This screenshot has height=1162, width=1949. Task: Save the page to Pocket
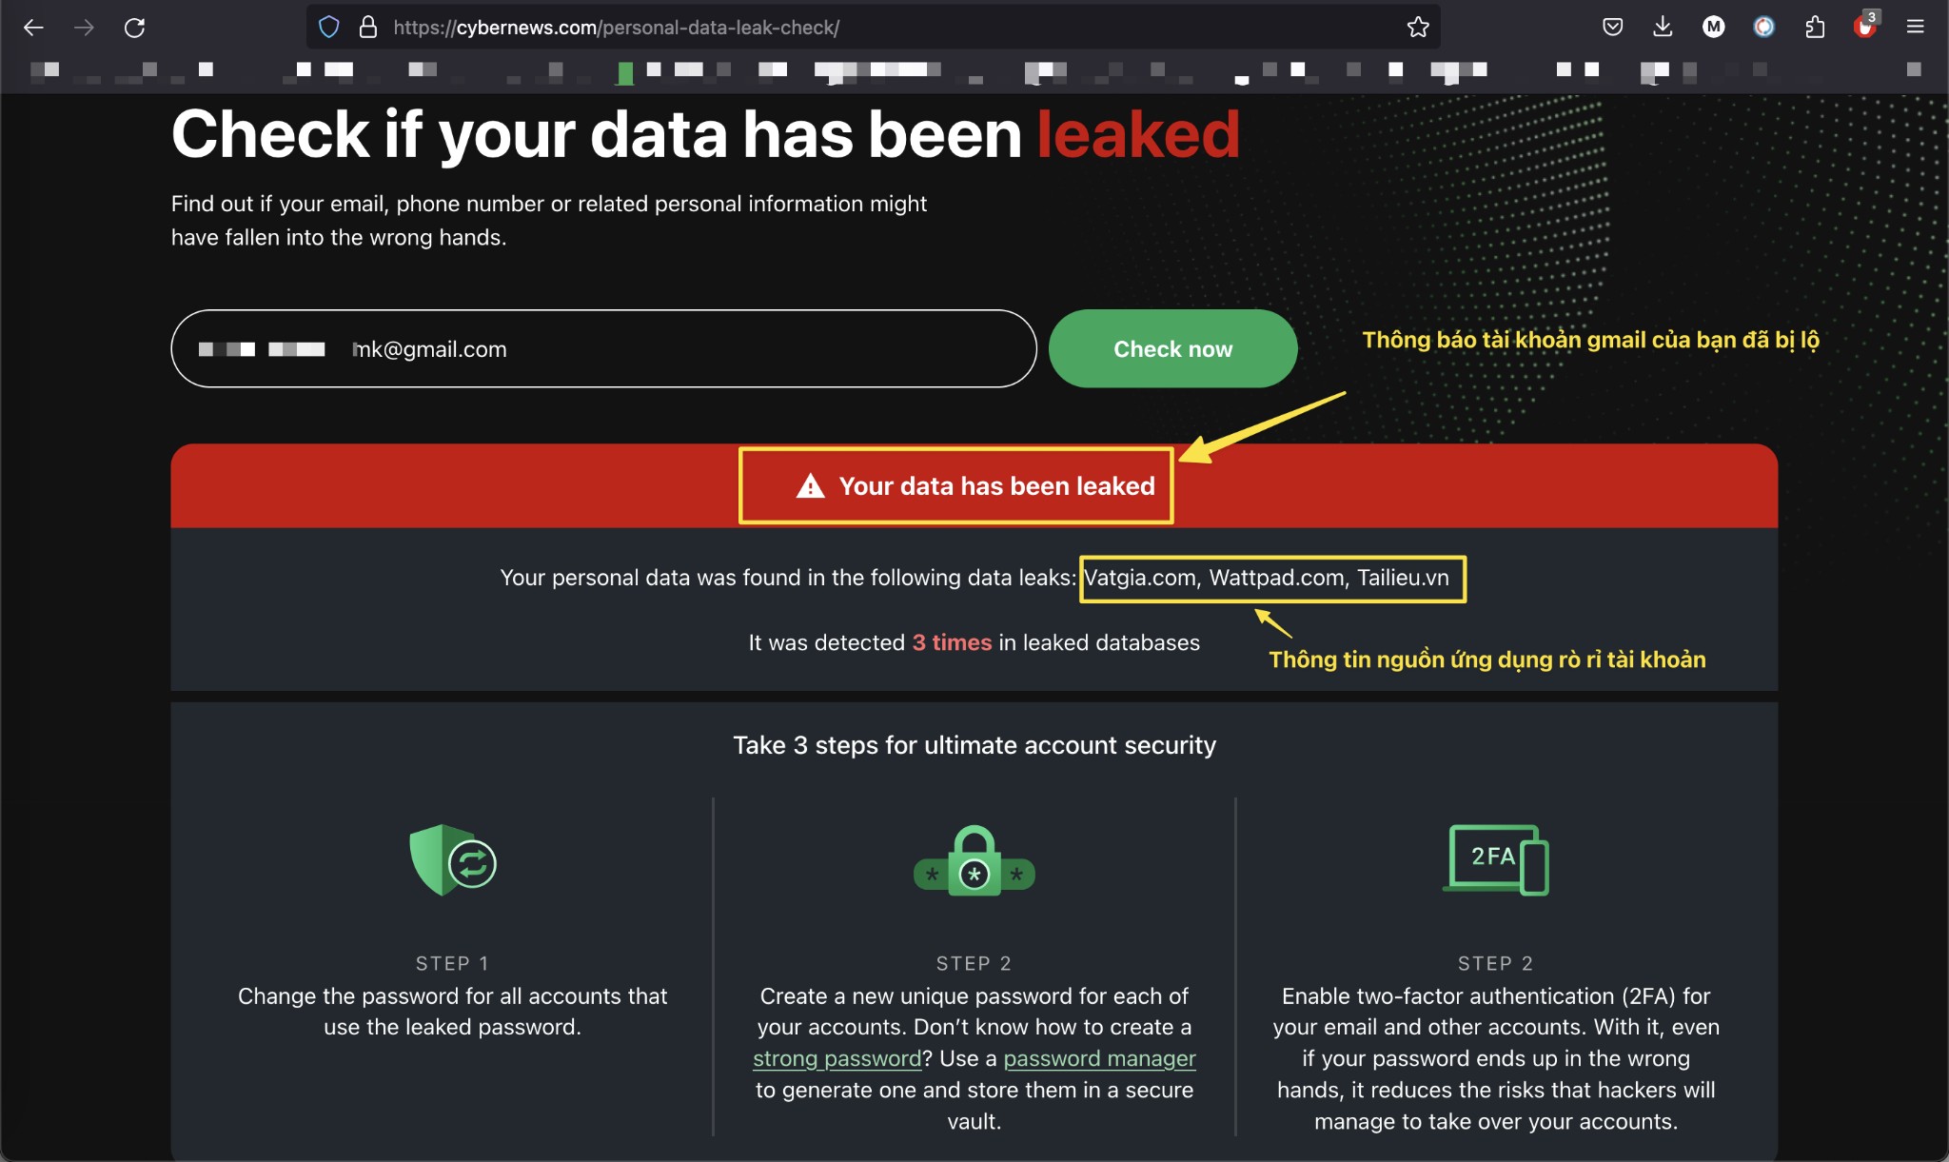[x=1612, y=28]
